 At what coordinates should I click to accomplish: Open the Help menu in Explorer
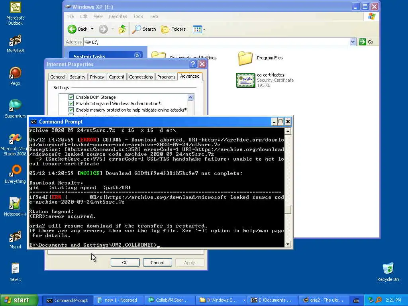pos(153,16)
